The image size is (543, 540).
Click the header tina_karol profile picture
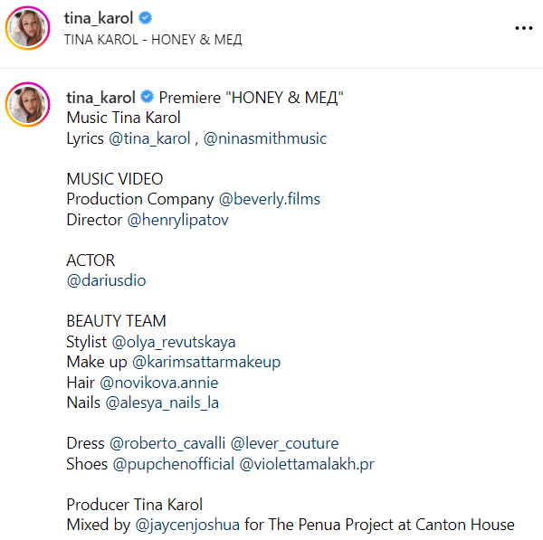[x=27, y=28]
